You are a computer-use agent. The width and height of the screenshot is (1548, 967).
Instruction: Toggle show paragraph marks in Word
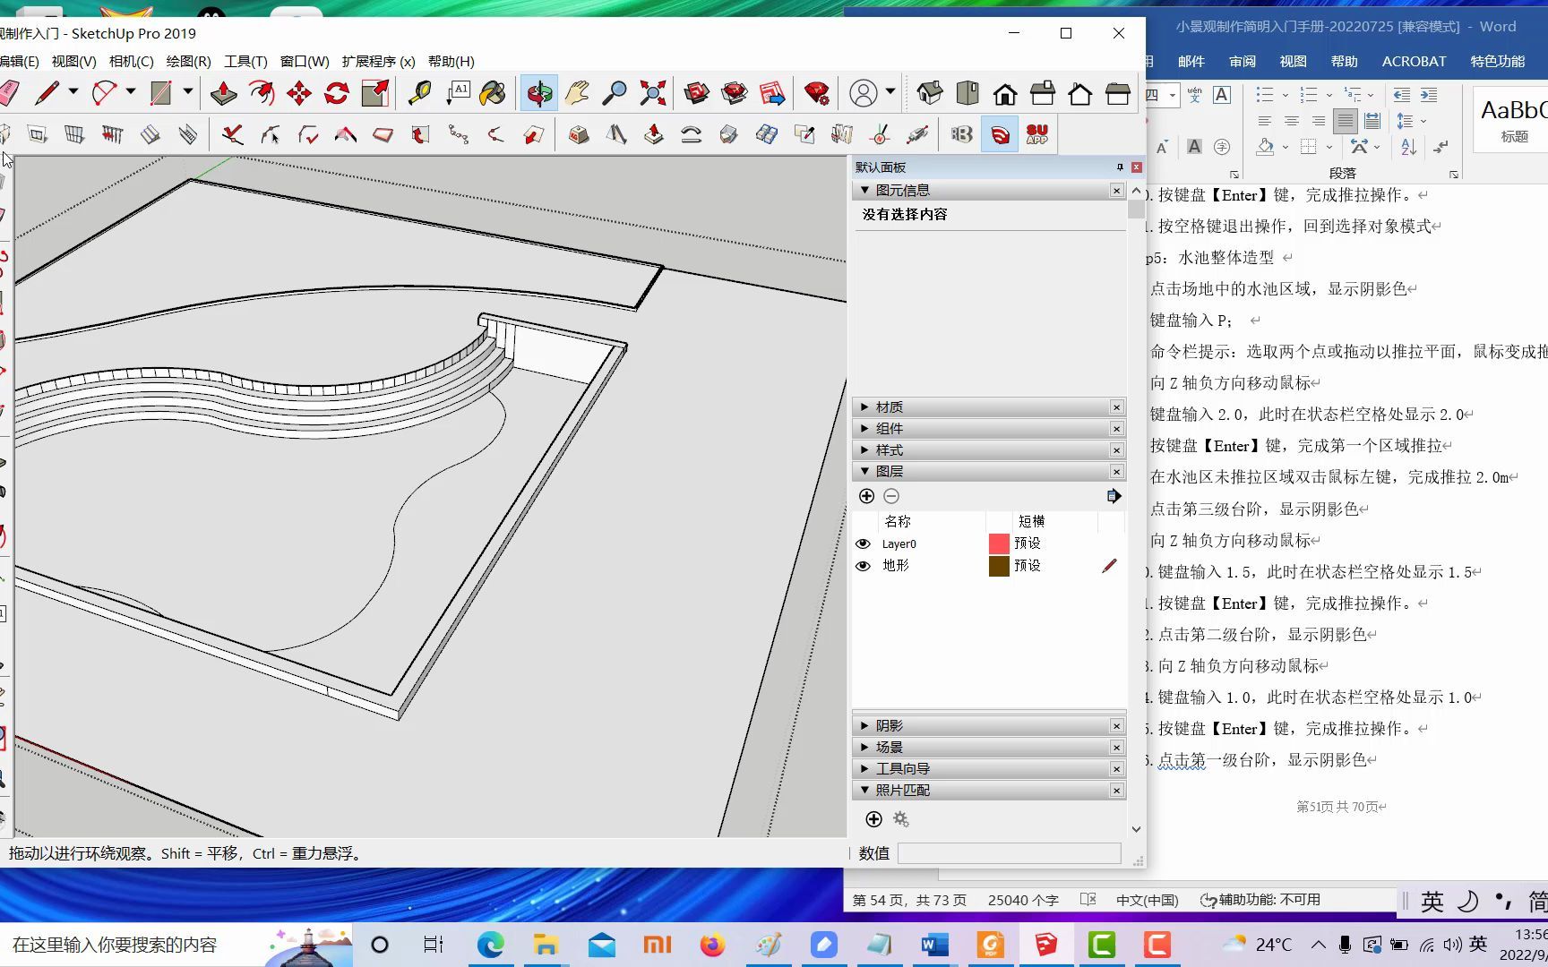[x=1440, y=147]
